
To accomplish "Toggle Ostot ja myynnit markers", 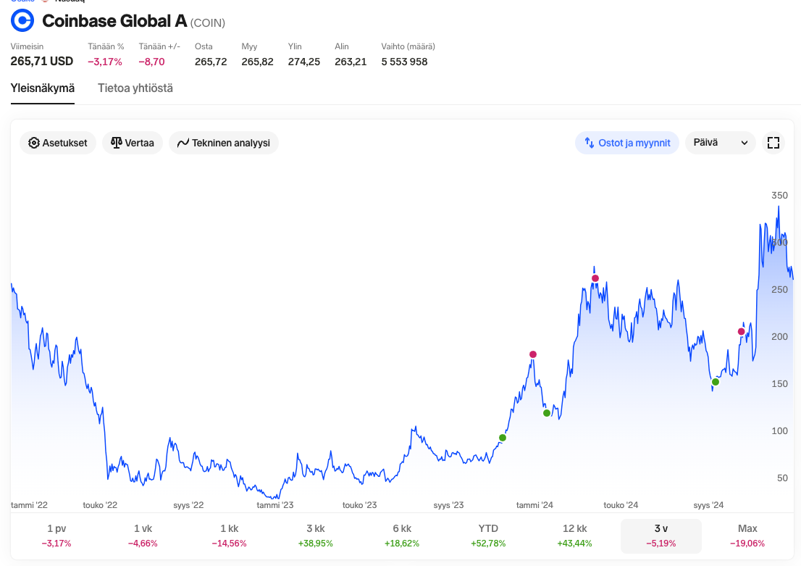I will click(626, 143).
